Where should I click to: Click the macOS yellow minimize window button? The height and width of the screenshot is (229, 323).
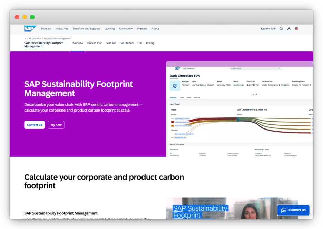pyautogui.click(x=25, y=17)
